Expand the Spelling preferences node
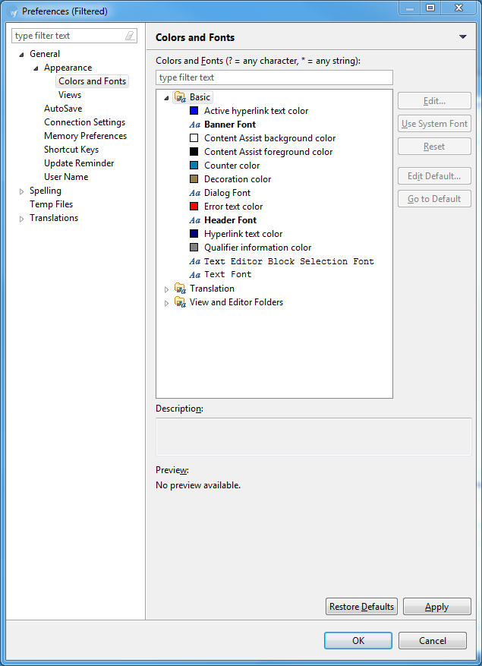The height and width of the screenshot is (666, 482). pyautogui.click(x=21, y=191)
